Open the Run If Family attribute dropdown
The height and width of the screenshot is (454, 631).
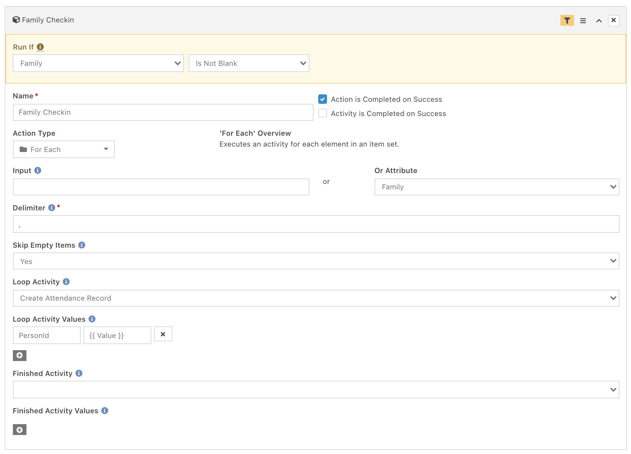click(x=98, y=63)
